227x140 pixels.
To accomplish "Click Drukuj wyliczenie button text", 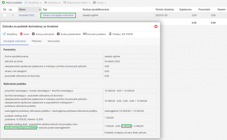I will click(45, 34).
